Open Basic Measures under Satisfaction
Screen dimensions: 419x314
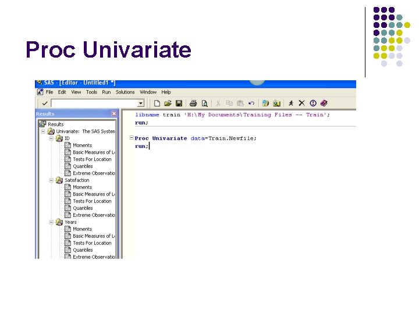(90, 194)
